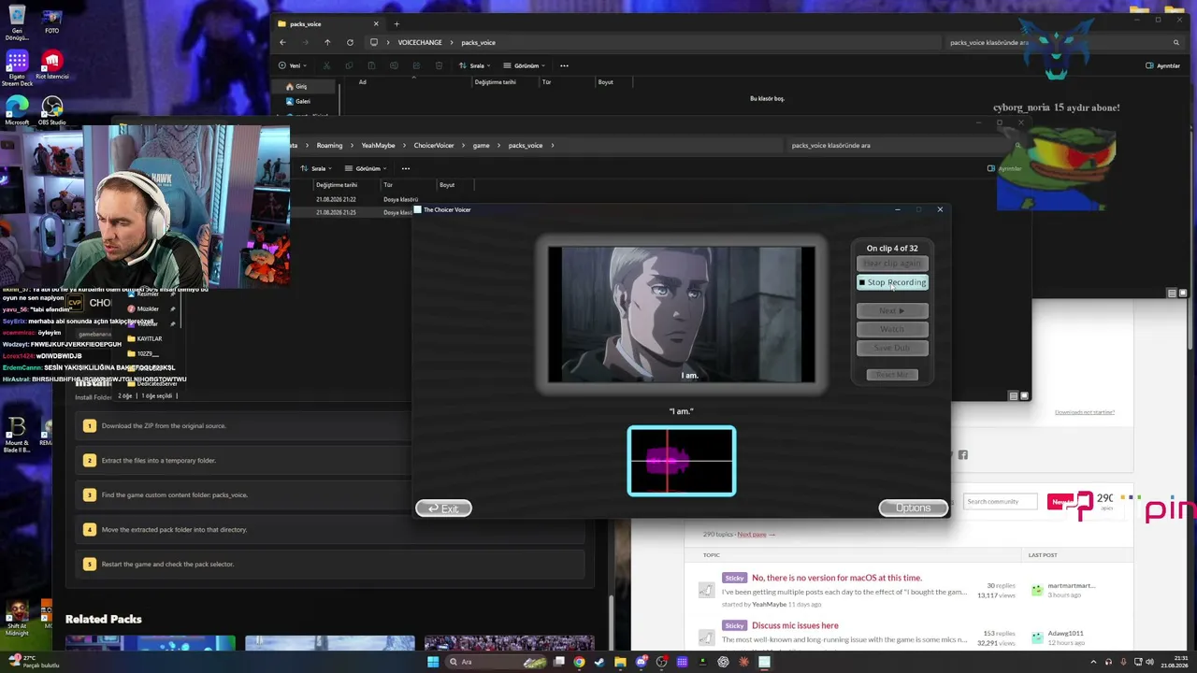Image resolution: width=1197 pixels, height=673 pixels.
Task: Open Options in The Choicer Voicer
Action: point(913,508)
